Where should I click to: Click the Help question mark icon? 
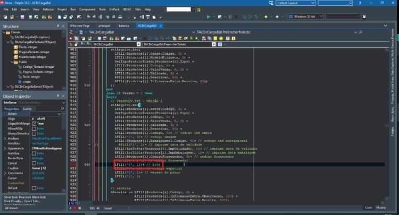click(360, 3)
